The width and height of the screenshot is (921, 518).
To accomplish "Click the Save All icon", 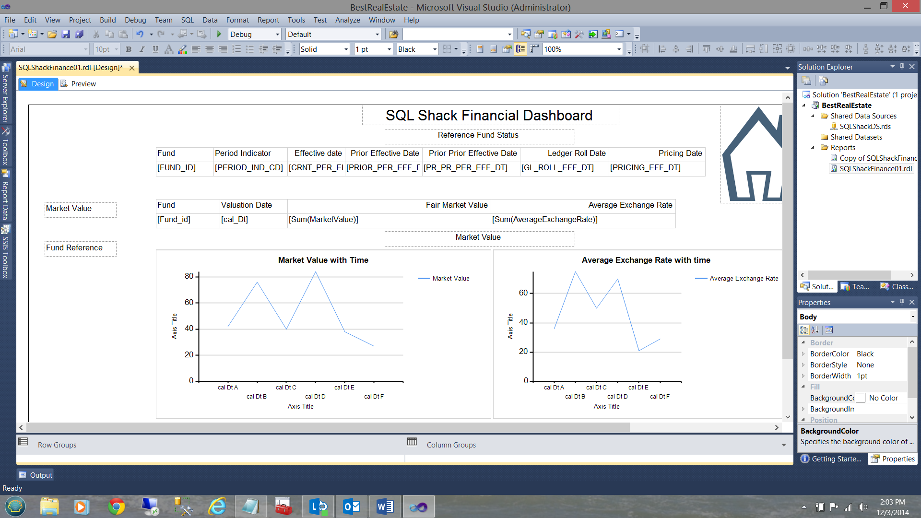I will point(79,34).
